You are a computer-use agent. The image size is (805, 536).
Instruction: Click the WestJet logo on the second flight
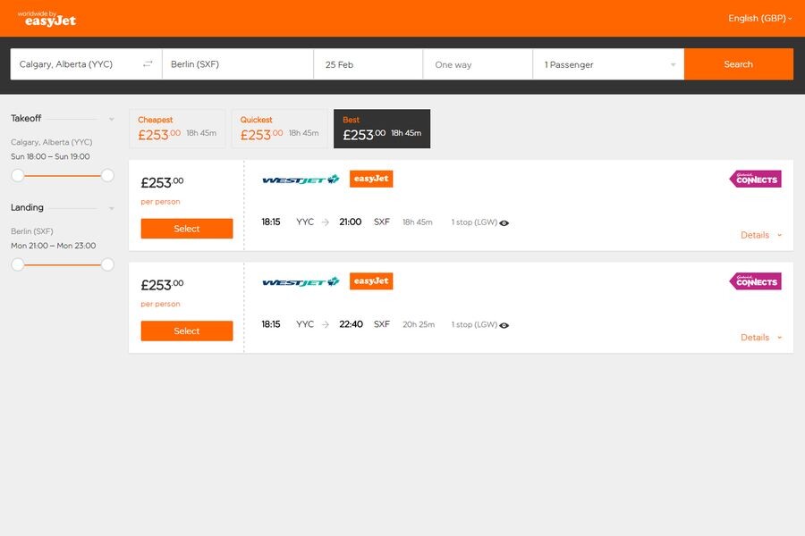(299, 281)
